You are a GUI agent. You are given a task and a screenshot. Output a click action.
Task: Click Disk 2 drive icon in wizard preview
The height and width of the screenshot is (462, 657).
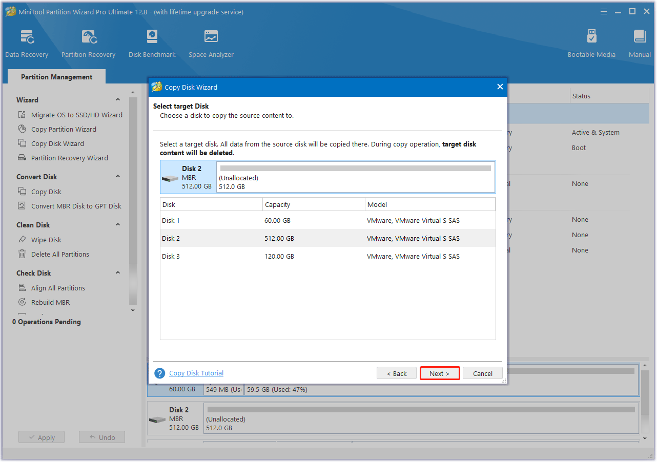point(170,179)
